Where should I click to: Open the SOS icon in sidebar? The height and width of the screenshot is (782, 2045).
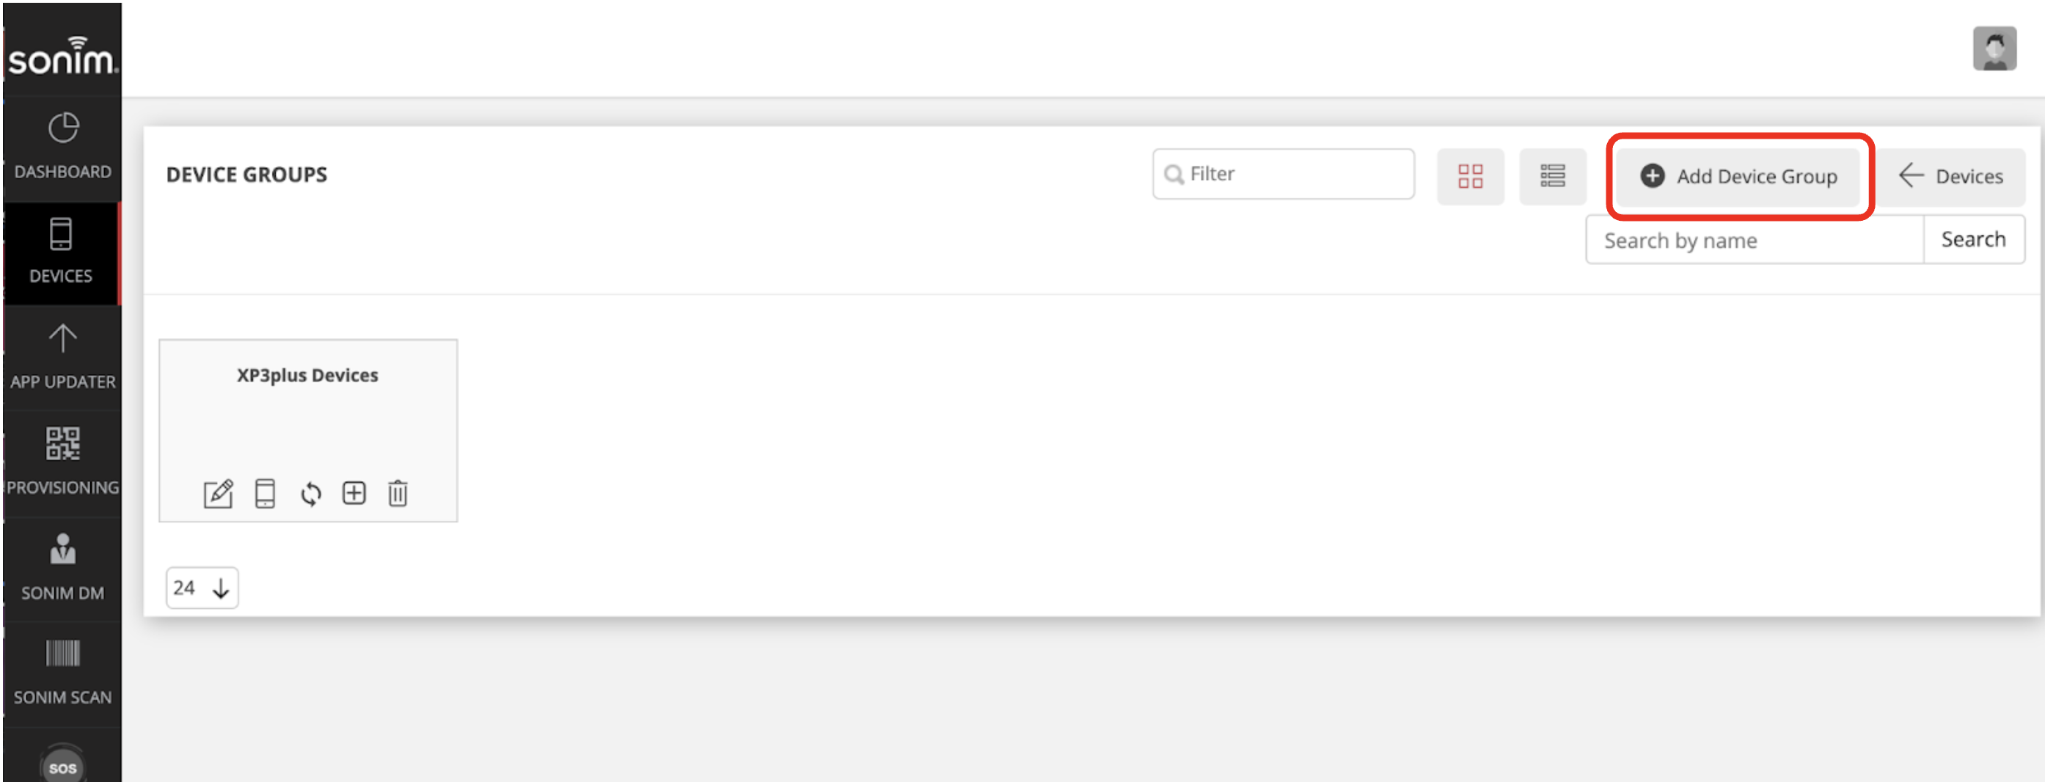(62, 766)
